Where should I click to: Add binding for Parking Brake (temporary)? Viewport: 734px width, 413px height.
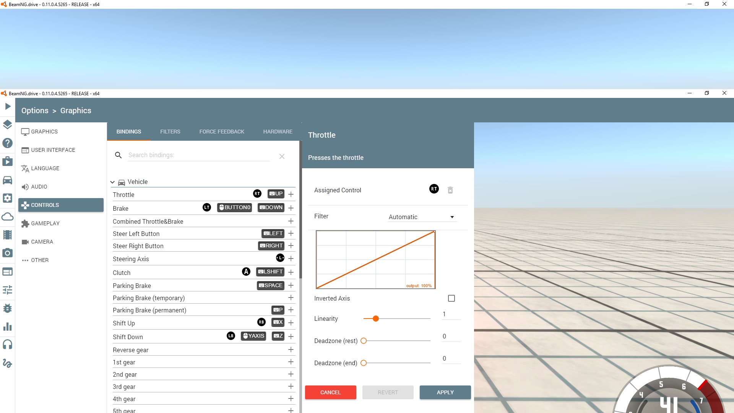coord(291,298)
